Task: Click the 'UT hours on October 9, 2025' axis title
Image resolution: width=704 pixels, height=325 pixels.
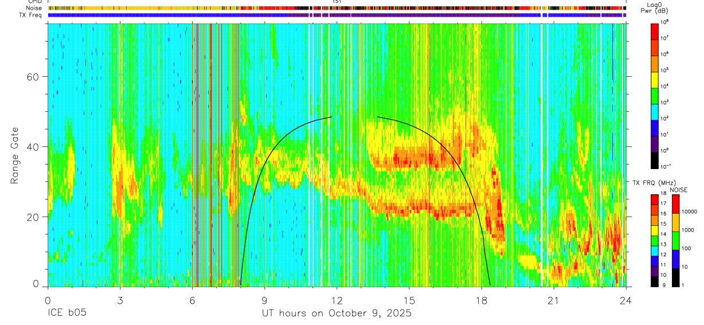Action: 337,314
